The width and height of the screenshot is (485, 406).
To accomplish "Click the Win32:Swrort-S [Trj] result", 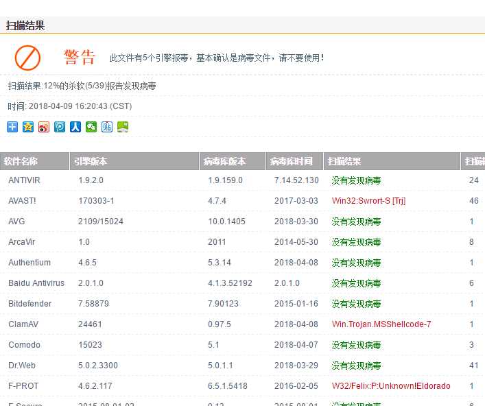I will pos(368,201).
